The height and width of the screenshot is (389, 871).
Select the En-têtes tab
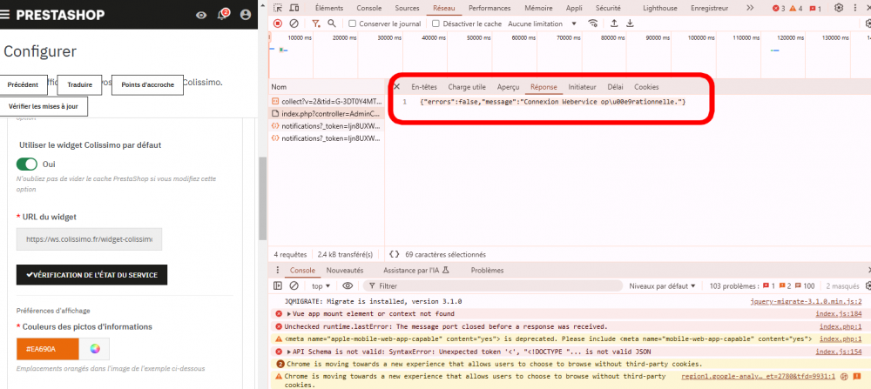tap(424, 87)
